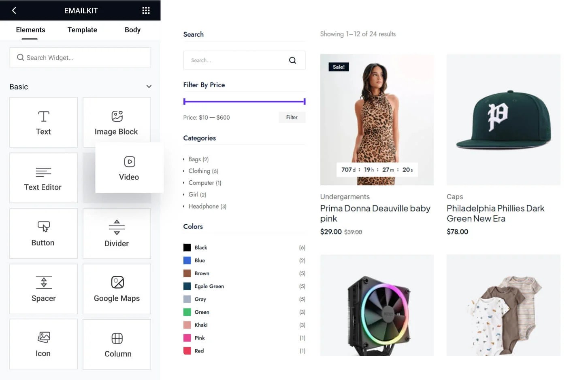Select the Google Maps widget
Screen dimensions: 588x380
117,289
